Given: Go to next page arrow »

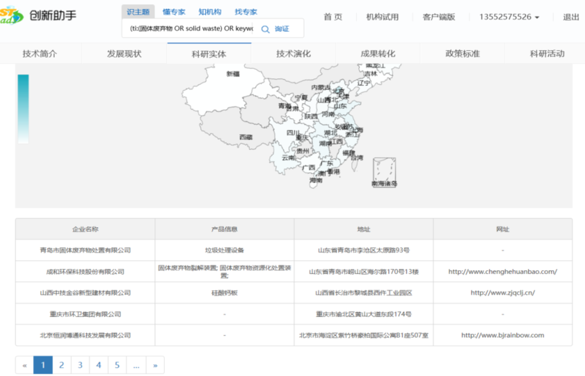Looking at the screenshot, I should [x=155, y=365].
